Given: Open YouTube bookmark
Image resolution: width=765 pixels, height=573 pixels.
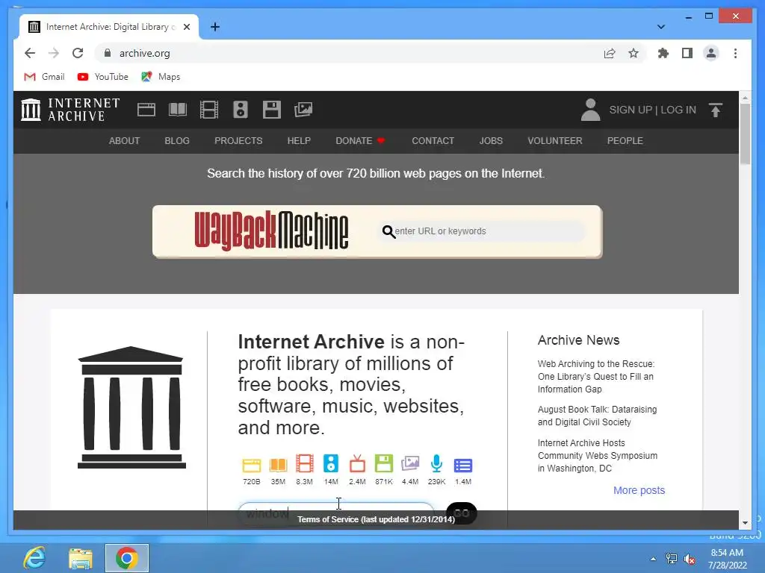Looking at the screenshot, I should click(103, 77).
